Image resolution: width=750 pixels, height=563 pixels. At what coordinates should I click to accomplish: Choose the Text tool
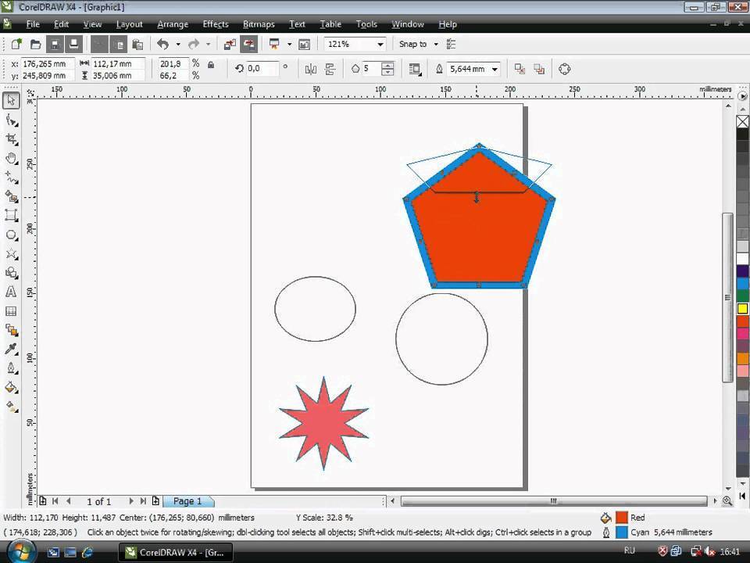(11, 292)
